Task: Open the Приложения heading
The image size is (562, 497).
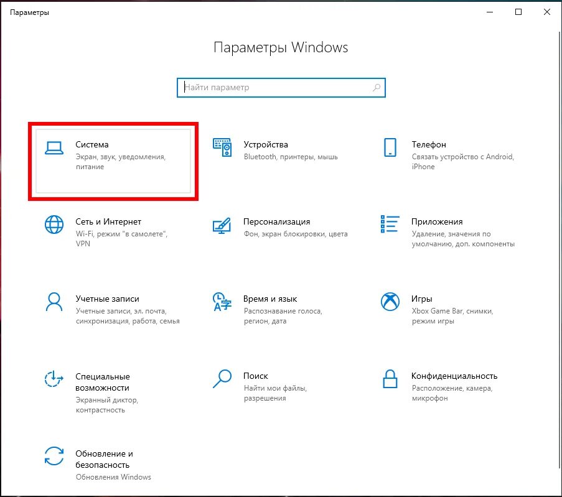Action: pyautogui.click(x=437, y=221)
